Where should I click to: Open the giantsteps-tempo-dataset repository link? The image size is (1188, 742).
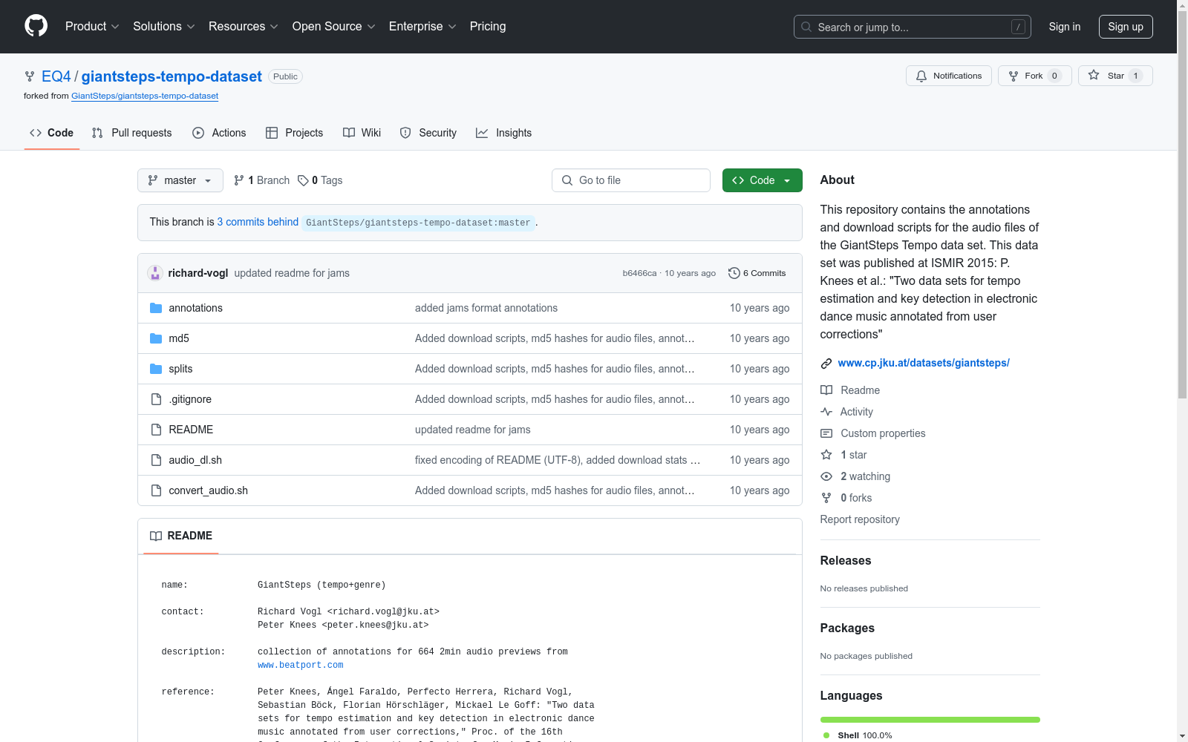(x=172, y=76)
